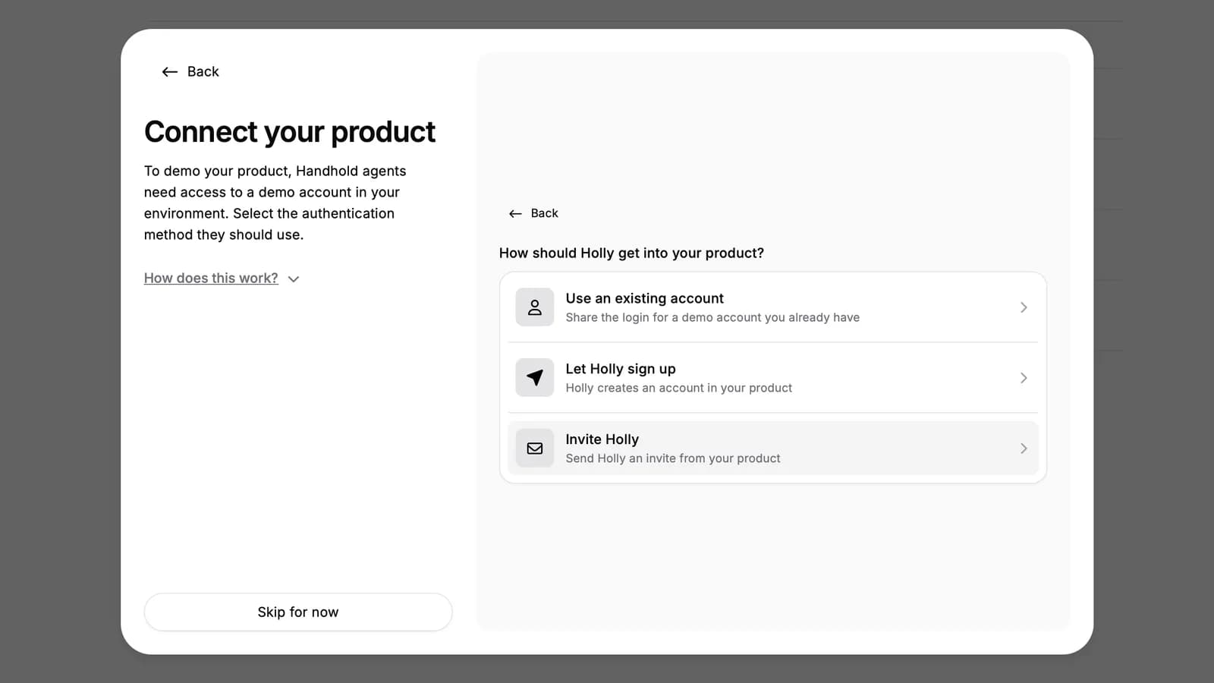The height and width of the screenshot is (683, 1214).
Task: Select Invite Holly title
Action: click(x=602, y=439)
